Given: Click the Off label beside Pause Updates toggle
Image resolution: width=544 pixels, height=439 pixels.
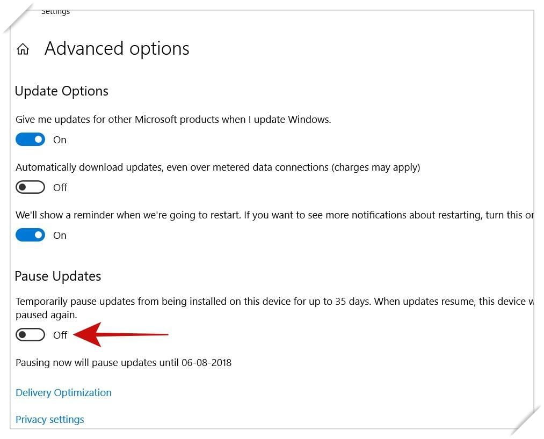Looking at the screenshot, I should (60, 335).
